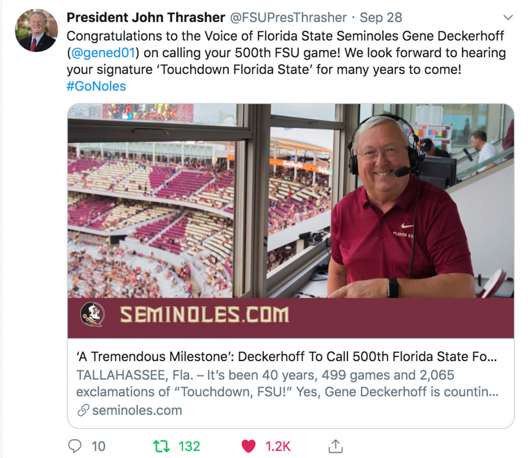Expand the tweet options chevron menu
Screen dimensions: 528x458
point(508,18)
